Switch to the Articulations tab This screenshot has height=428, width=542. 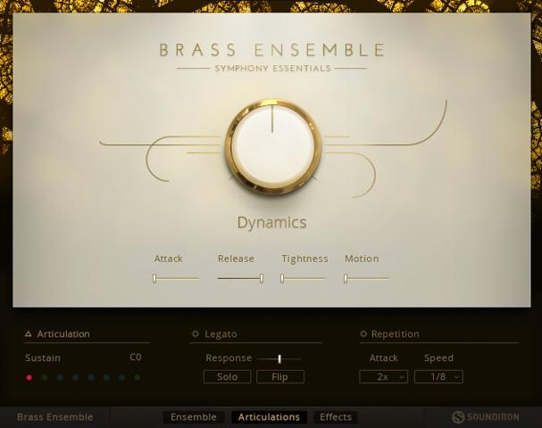click(269, 417)
